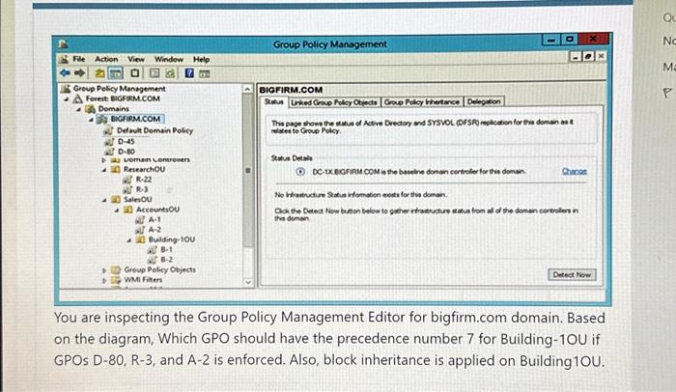676x392 pixels.
Task: Select the R-3 GPO link
Action: point(142,189)
